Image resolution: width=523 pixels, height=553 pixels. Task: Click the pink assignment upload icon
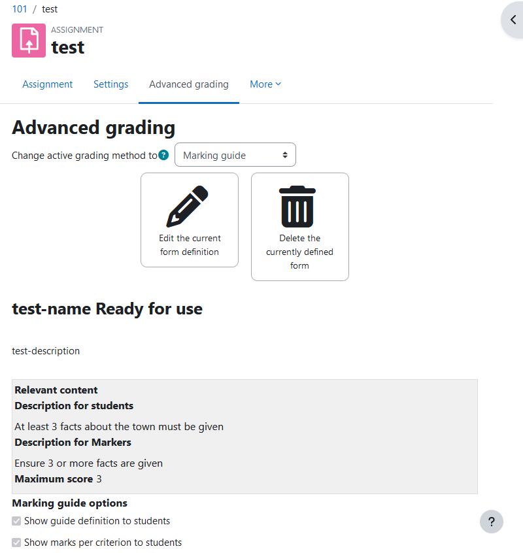pyautogui.click(x=29, y=41)
